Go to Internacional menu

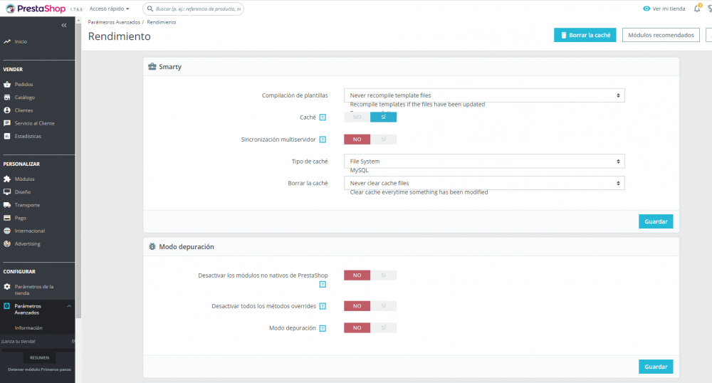29,231
